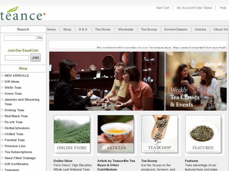The width and height of the screenshot is (229, 171).
Task: Open the Tea Scoop menu item
Action: pyautogui.click(x=149, y=29)
